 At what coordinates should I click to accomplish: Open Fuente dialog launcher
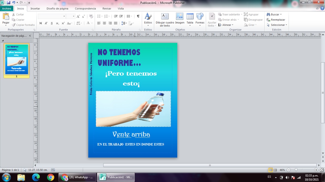(x=93, y=30)
